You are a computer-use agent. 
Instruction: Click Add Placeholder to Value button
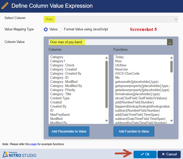point(69,131)
